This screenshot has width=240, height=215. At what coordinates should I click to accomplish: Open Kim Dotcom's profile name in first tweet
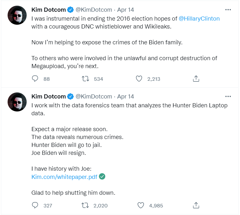click(48, 10)
